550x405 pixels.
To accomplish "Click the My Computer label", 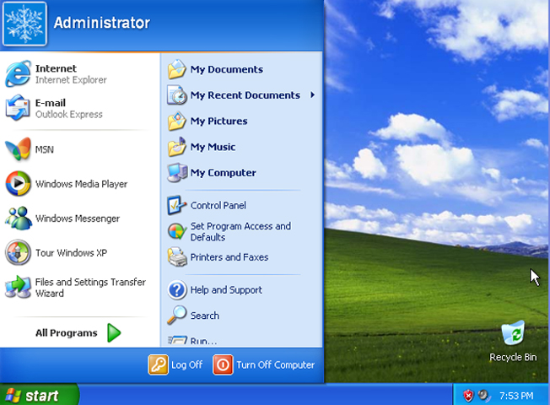I will 223,173.
